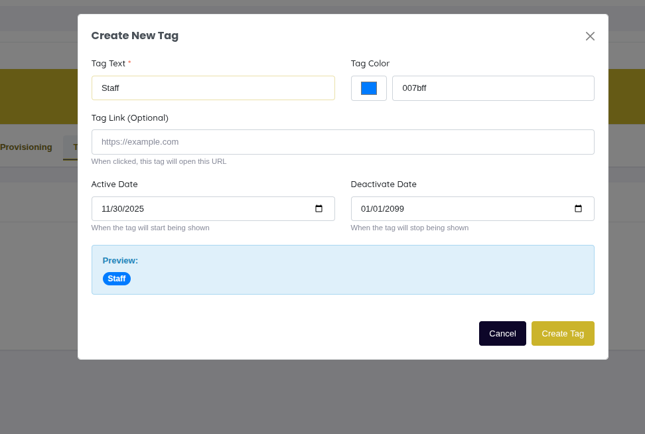Click the Tag Color label
Screen dimensions: 645x434
pyautogui.click(x=370, y=63)
